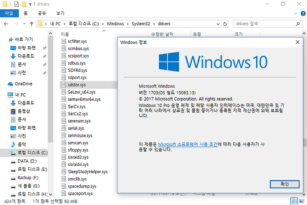This screenshot has width=307, height=205.
Task: Open 동영상 folder under 내 PC
Action: (24, 111)
